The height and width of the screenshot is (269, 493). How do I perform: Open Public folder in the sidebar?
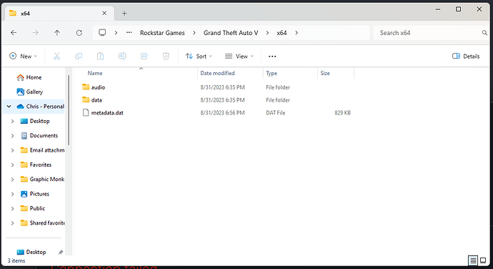coord(37,208)
